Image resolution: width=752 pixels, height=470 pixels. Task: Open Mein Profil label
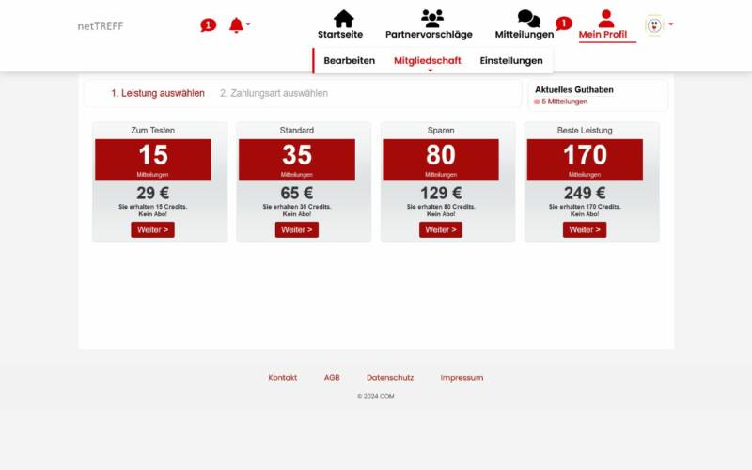click(603, 35)
